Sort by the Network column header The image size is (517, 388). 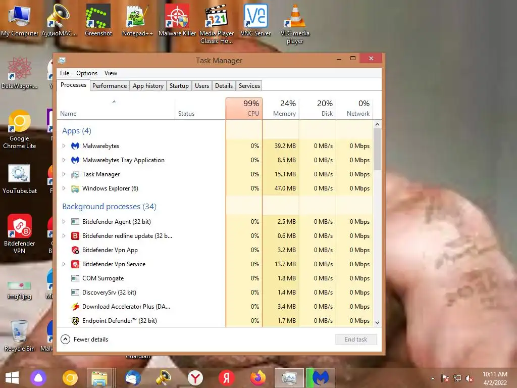pos(354,108)
